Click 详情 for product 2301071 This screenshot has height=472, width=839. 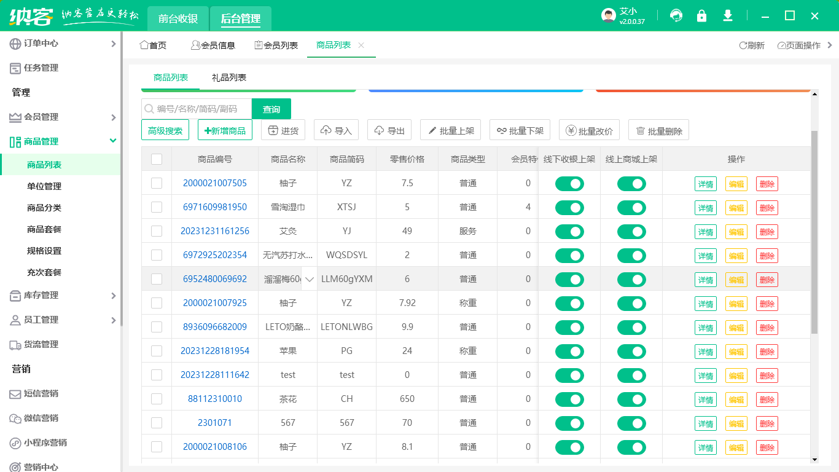pyautogui.click(x=706, y=423)
